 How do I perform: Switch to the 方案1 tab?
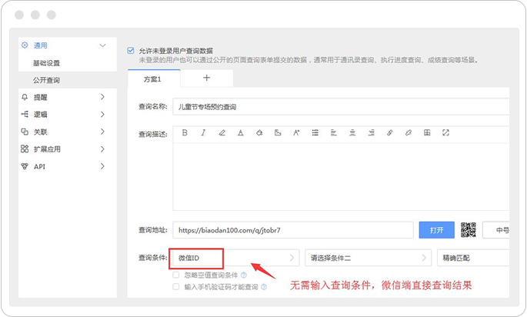154,78
